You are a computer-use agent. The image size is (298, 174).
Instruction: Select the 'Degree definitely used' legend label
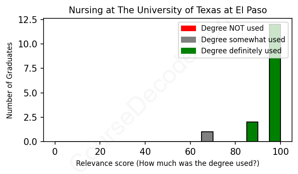point(241,51)
